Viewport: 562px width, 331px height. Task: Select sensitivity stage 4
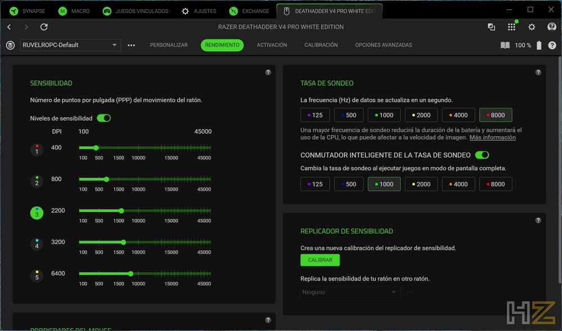[x=37, y=245]
